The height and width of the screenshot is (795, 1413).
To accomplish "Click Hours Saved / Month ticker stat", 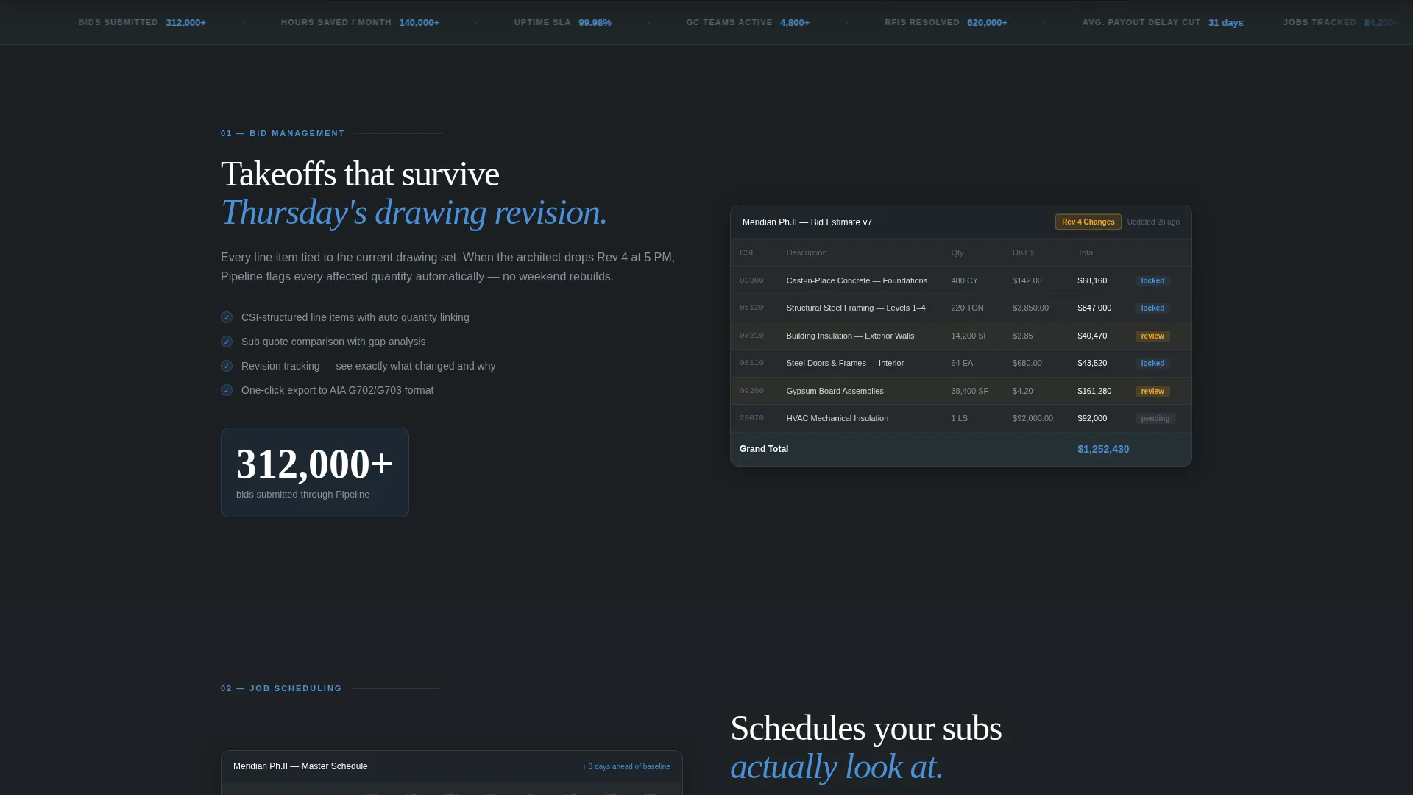I will click(360, 22).
